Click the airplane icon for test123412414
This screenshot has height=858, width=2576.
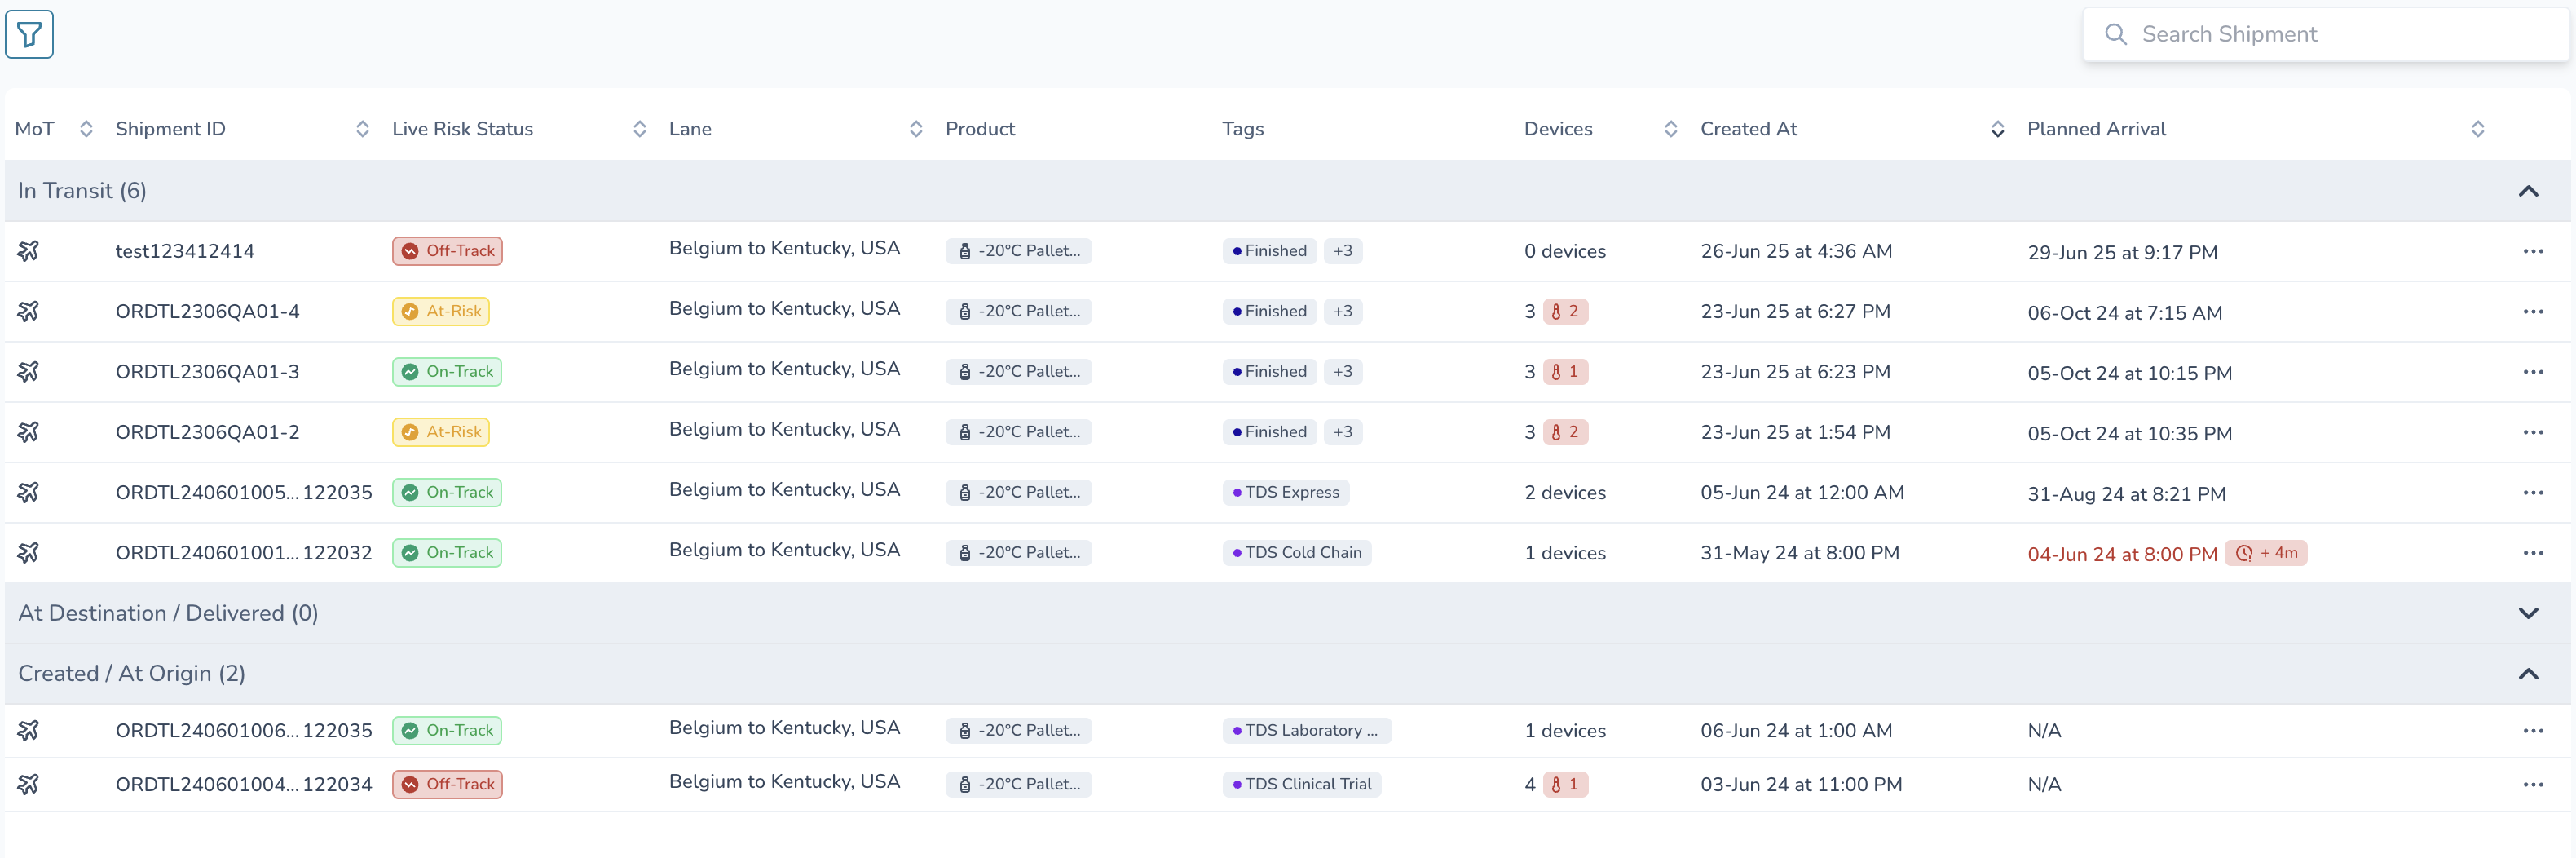pyautogui.click(x=28, y=251)
